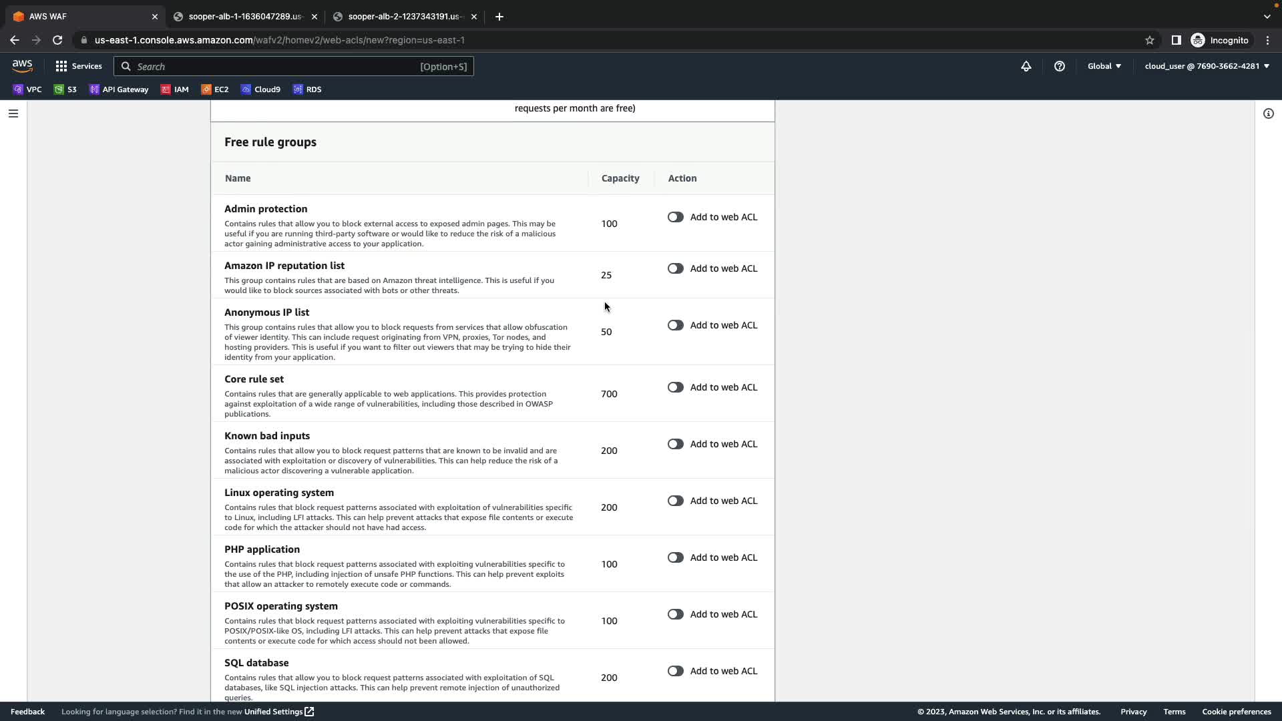Image resolution: width=1282 pixels, height=721 pixels.
Task: Toggle Core rule set Add to web ACL
Action: 675,387
